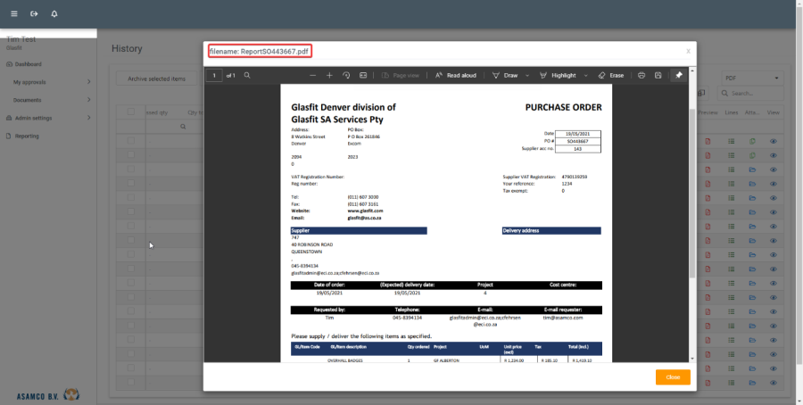This screenshot has width=803, height=405.
Task: Click the Read aloud button
Action: (456, 76)
